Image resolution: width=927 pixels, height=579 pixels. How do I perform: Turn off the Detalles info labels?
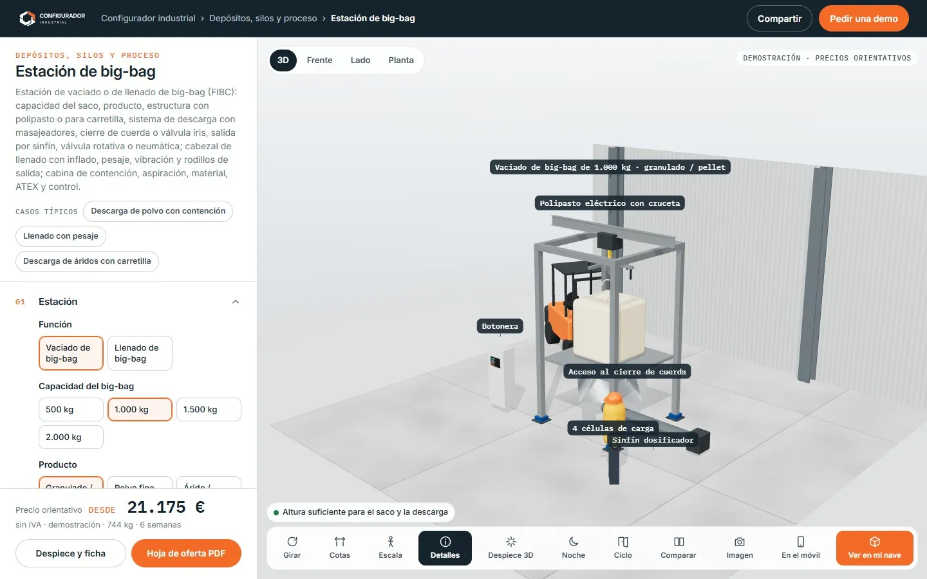445,548
